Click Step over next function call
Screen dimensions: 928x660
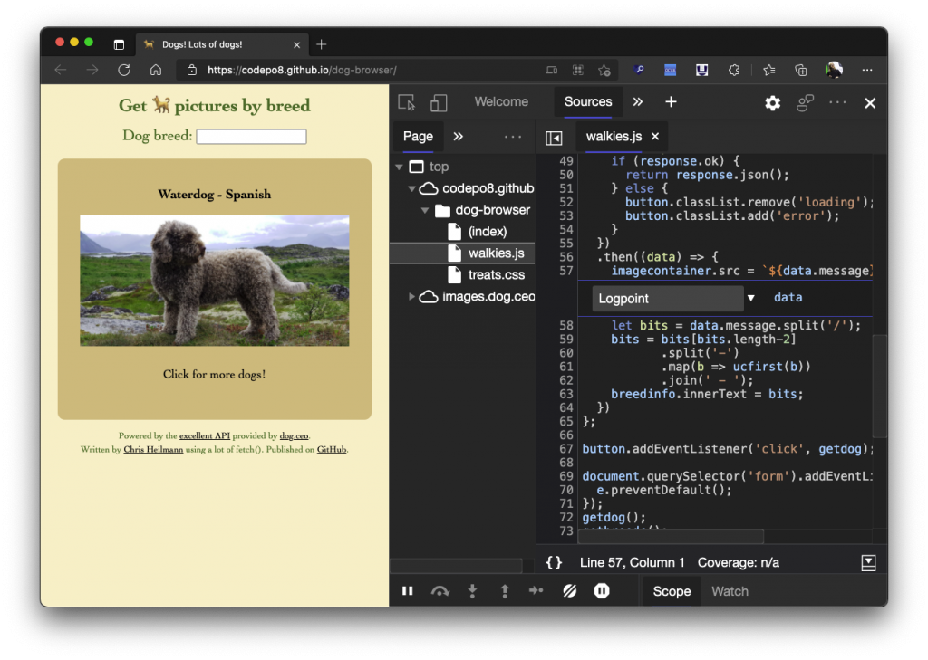pyautogui.click(x=440, y=591)
